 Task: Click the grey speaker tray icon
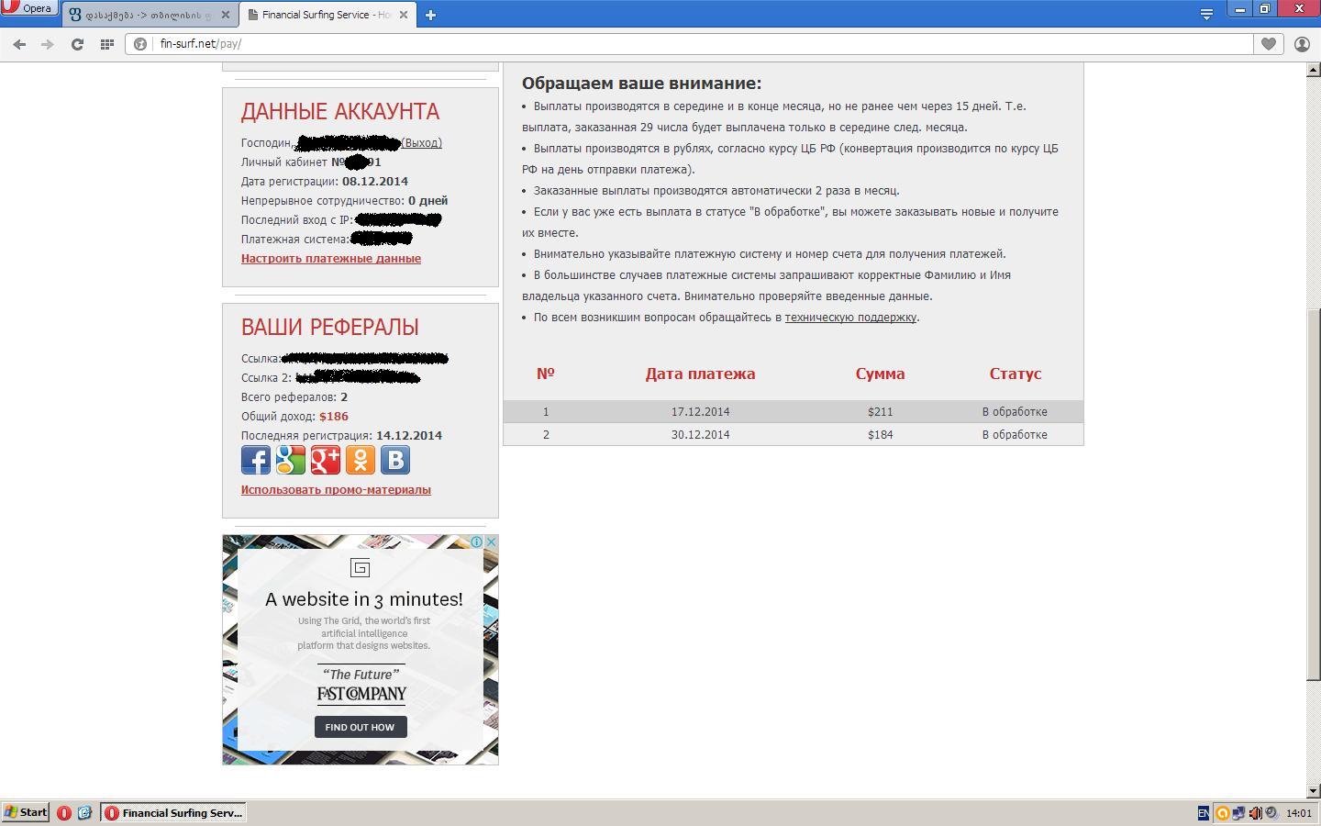coord(1271,813)
